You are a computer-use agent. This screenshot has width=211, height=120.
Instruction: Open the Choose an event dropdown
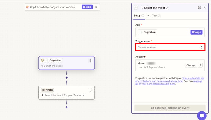170,47
